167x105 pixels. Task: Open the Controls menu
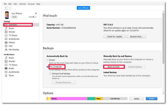click(x=23, y=4)
